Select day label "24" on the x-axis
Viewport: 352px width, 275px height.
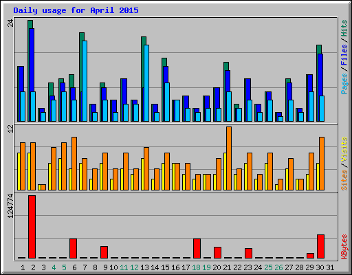[258, 267]
